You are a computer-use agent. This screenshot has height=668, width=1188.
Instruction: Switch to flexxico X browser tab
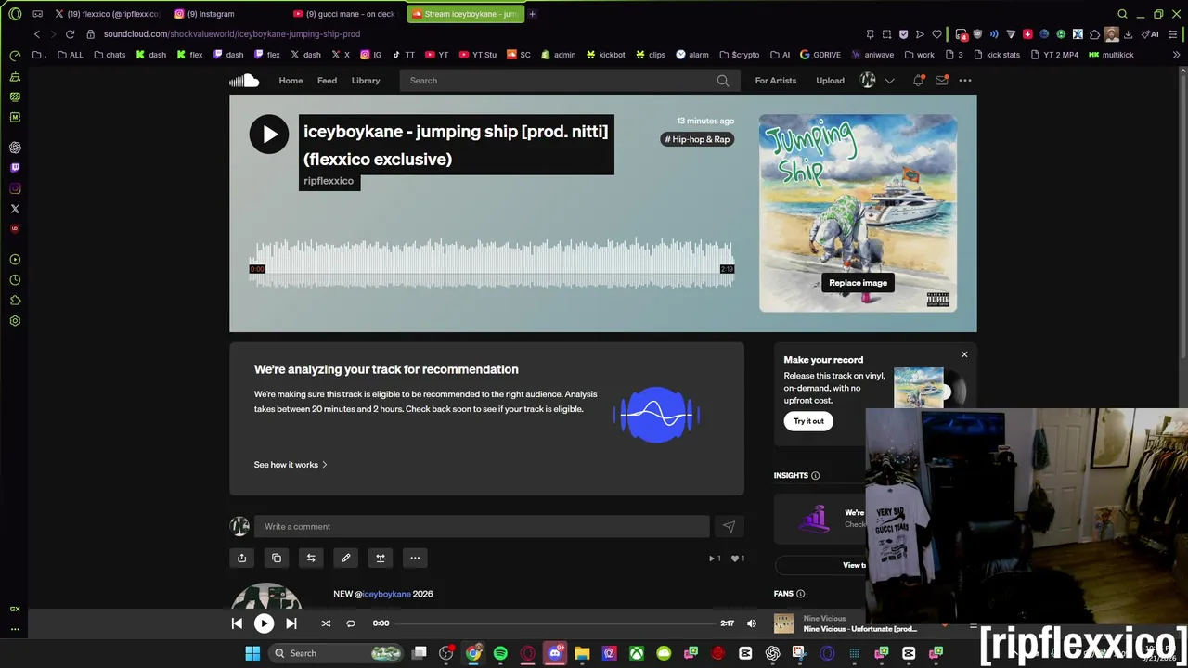[x=107, y=14]
